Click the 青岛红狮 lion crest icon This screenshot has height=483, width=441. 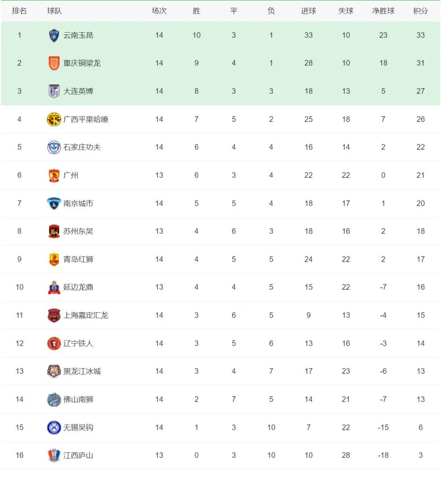(x=54, y=259)
